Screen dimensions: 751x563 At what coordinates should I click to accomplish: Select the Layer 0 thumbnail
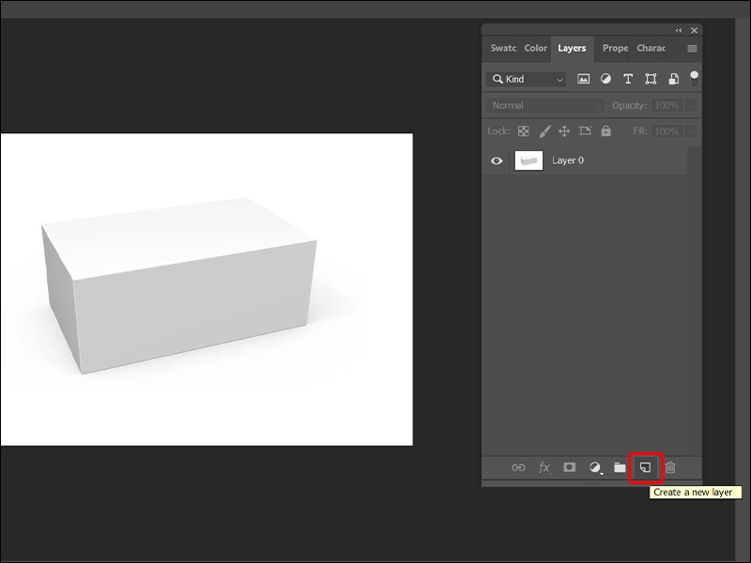coord(529,160)
